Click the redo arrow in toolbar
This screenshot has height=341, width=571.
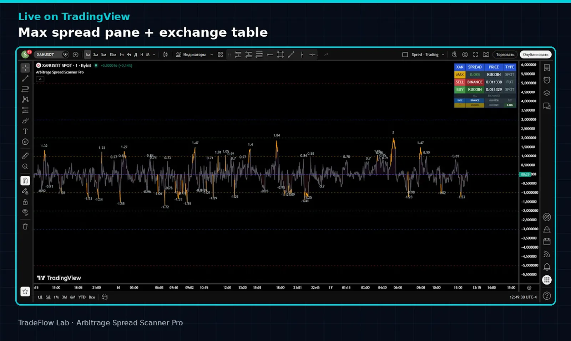[326, 55]
